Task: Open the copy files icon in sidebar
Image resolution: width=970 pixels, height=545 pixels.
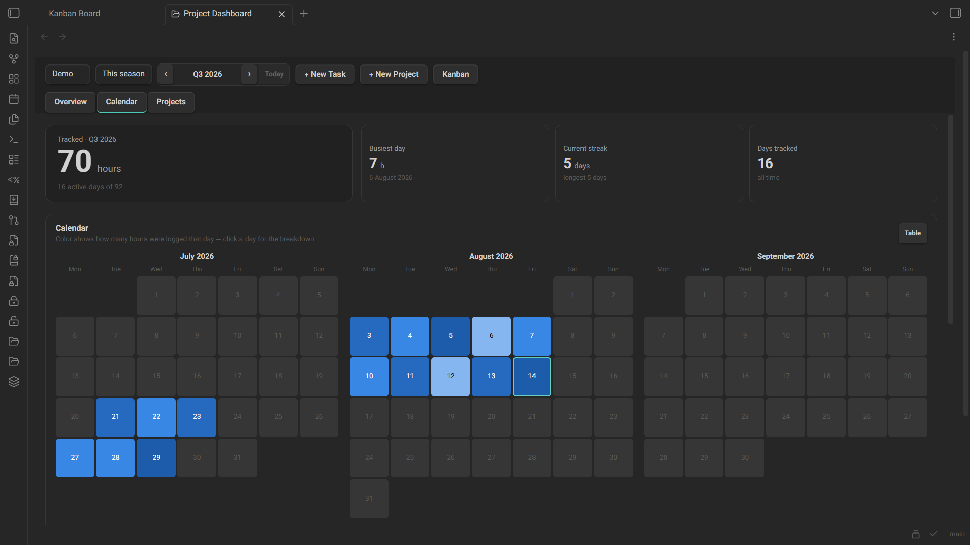Action: coord(14,119)
